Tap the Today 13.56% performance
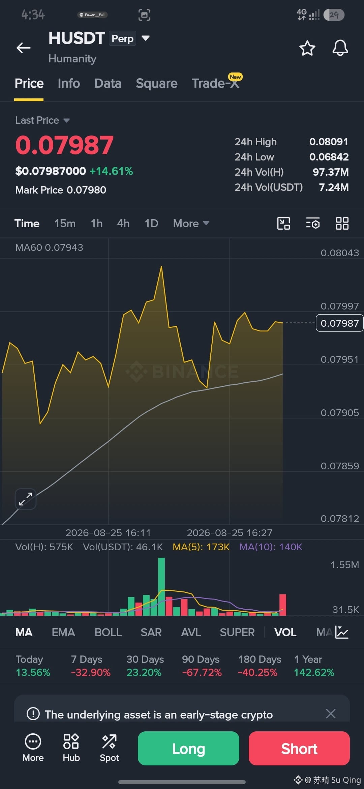This screenshot has width=364, height=789. [33, 666]
